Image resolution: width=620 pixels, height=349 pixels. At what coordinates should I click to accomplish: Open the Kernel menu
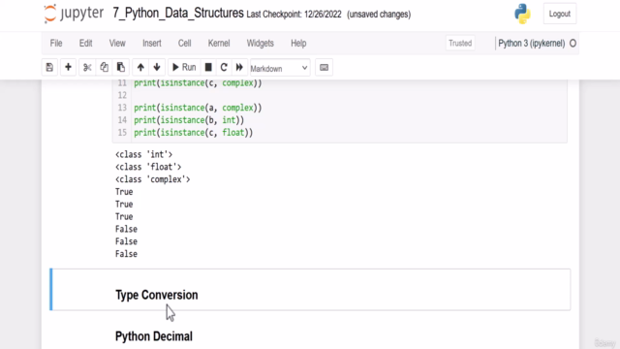coord(219,43)
